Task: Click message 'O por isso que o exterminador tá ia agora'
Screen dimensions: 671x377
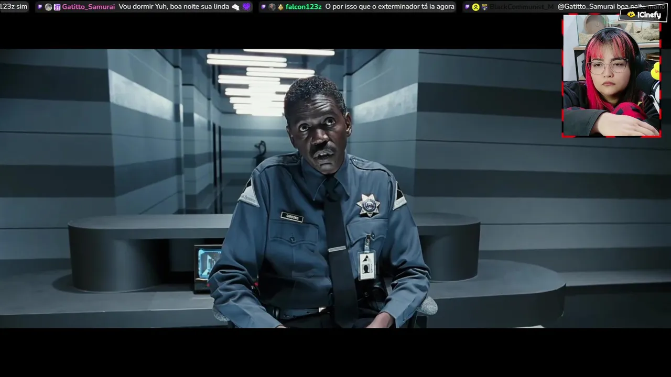Action: [x=390, y=7]
